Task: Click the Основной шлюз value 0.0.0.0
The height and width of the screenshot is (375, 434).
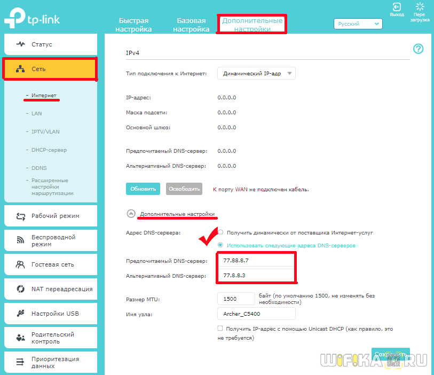Action: pyautogui.click(x=227, y=127)
